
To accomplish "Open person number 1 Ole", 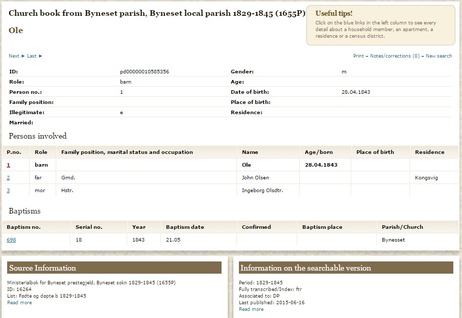I will (8, 165).
